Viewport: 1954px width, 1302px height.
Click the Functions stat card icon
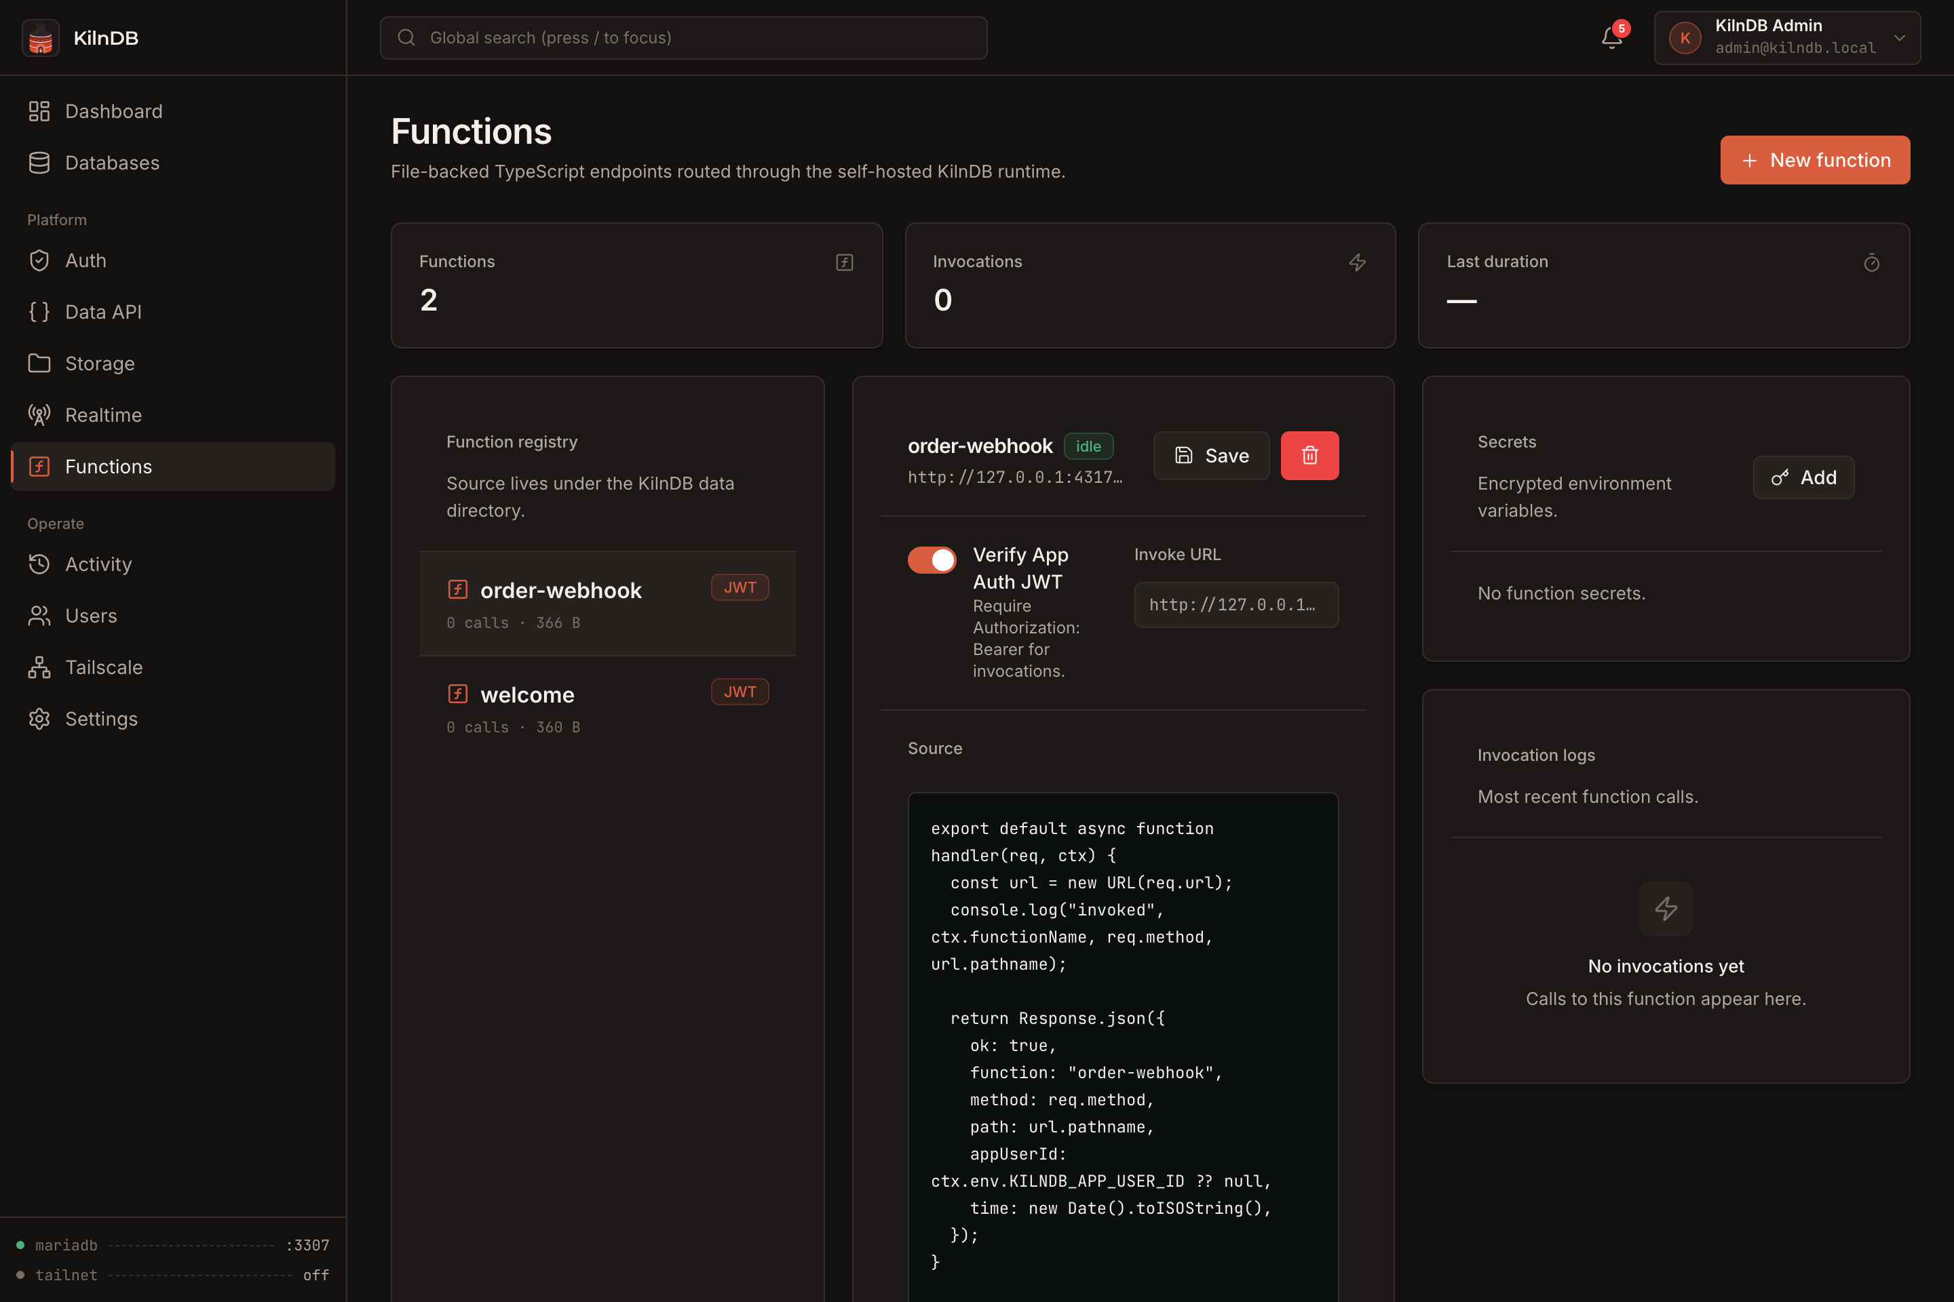844,262
